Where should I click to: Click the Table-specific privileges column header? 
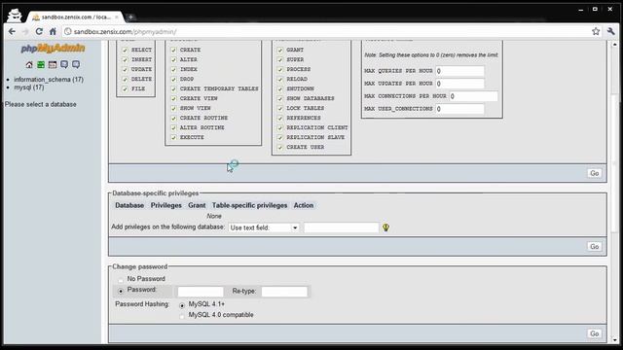tap(249, 205)
